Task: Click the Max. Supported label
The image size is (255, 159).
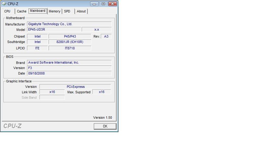Action: pyautogui.click(x=79, y=92)
